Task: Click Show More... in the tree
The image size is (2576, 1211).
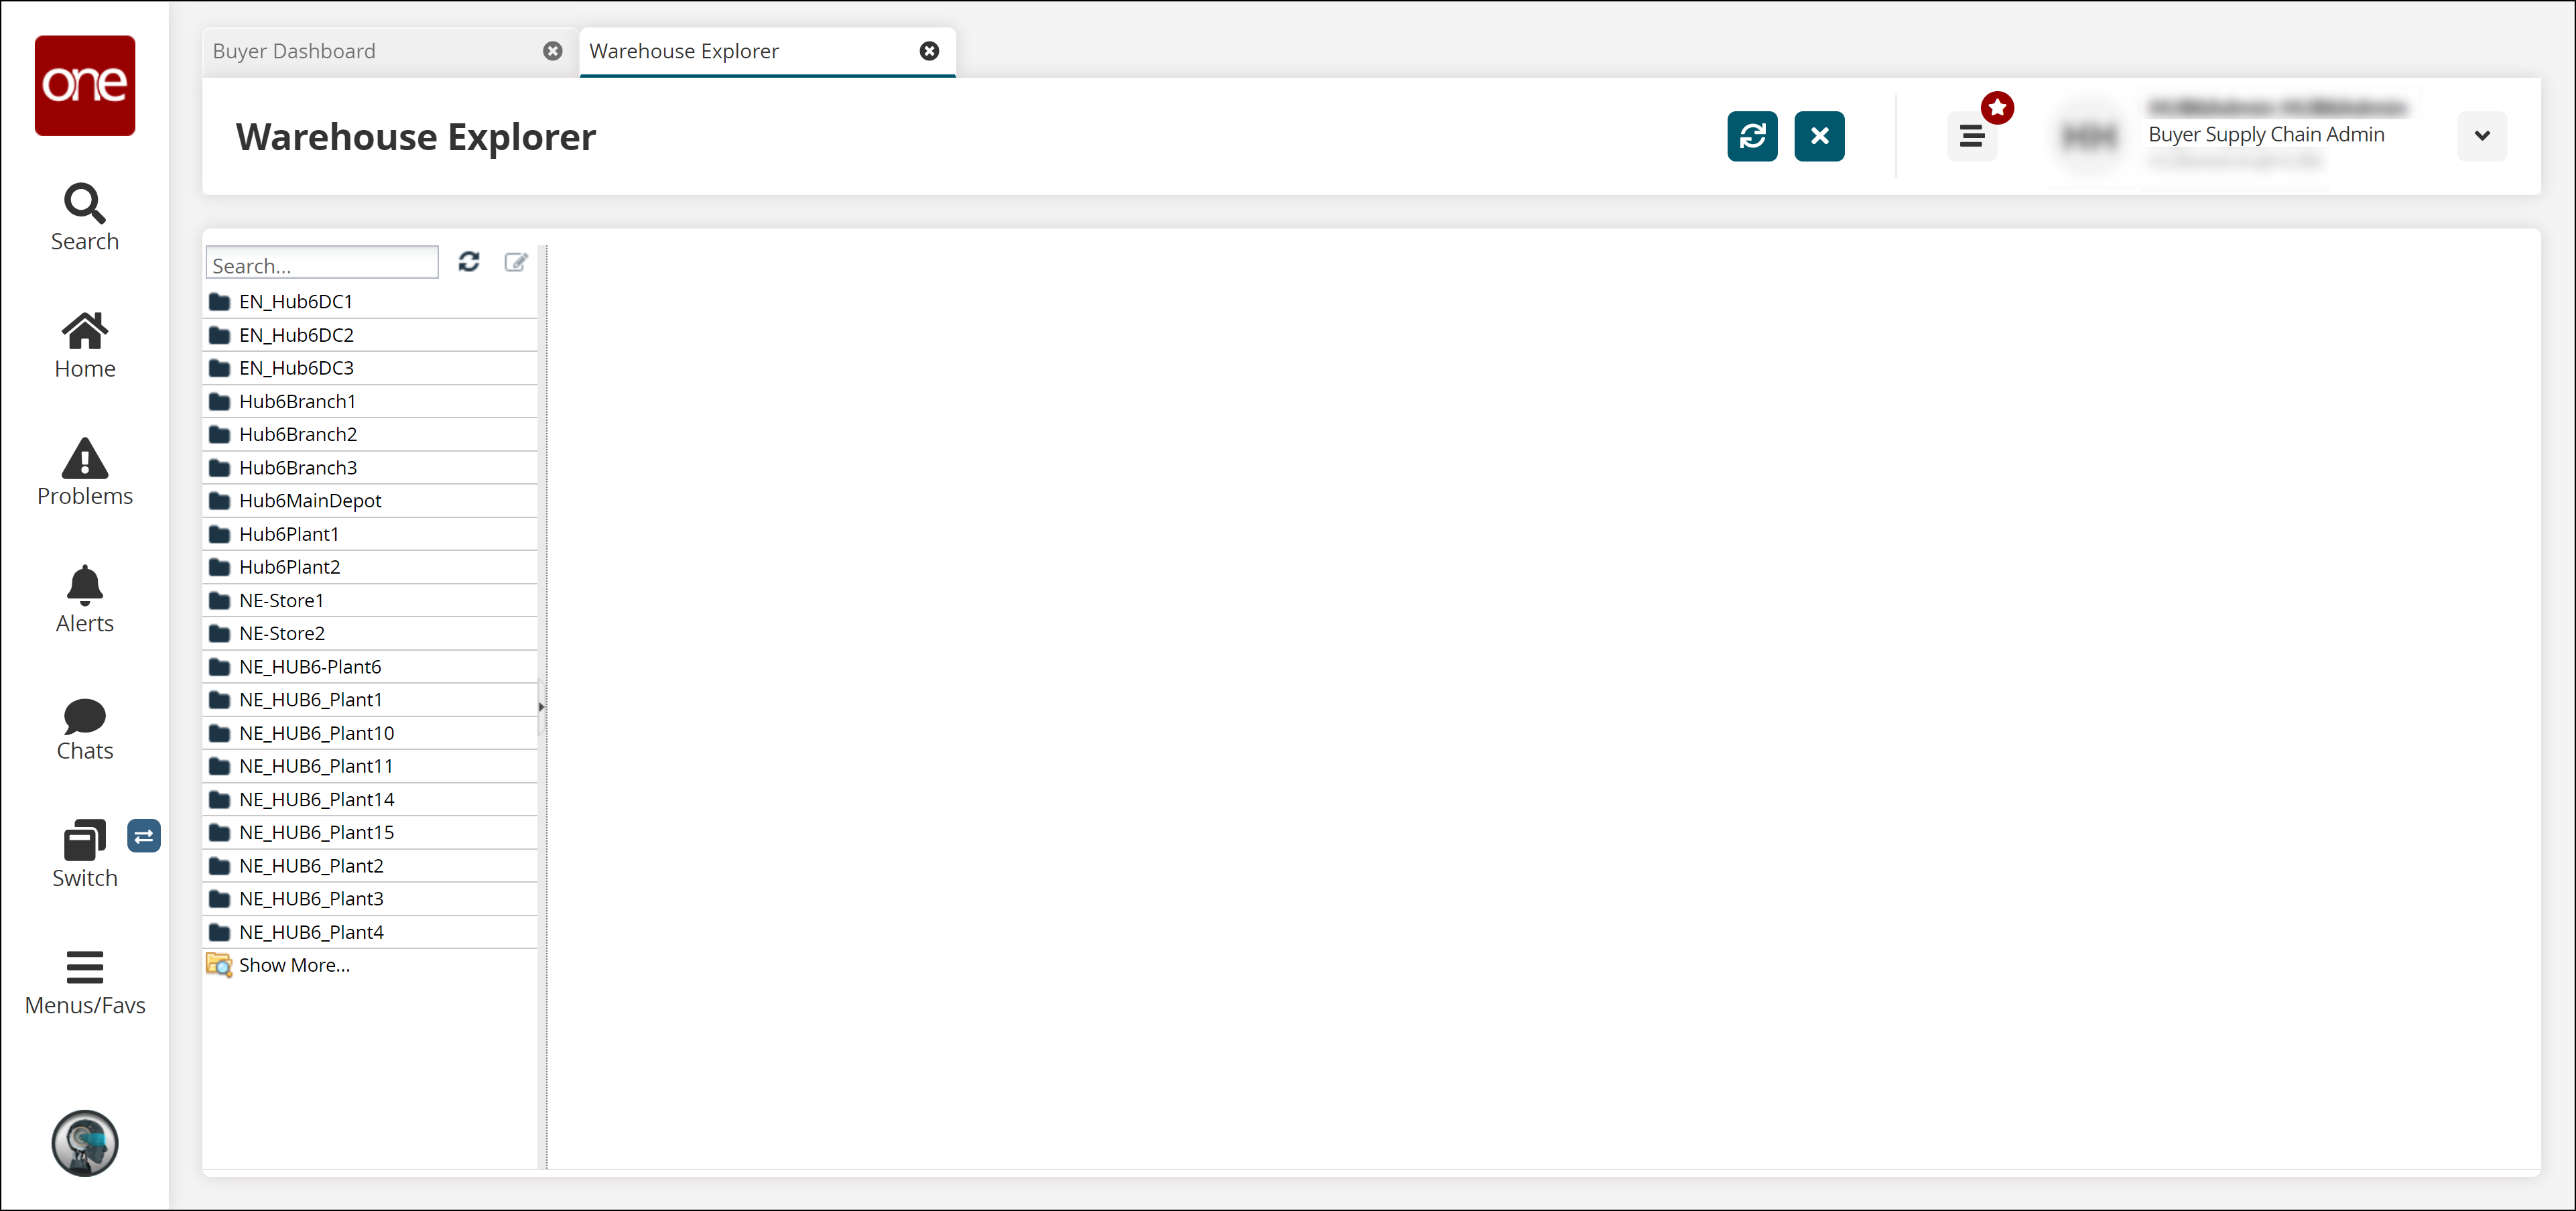Action: (x=293, y=965)
